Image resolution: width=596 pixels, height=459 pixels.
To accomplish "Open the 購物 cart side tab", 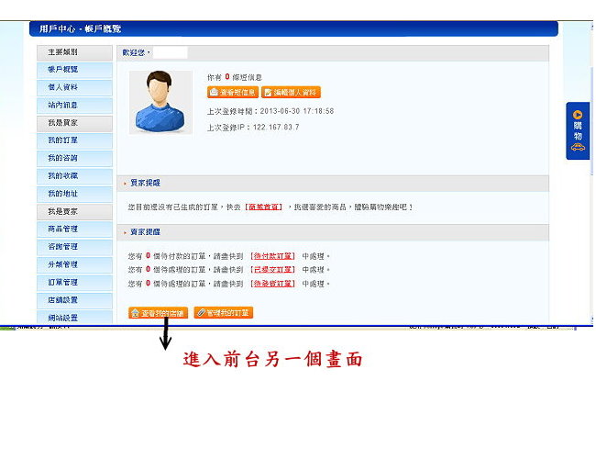I will (x=578, y=130).
